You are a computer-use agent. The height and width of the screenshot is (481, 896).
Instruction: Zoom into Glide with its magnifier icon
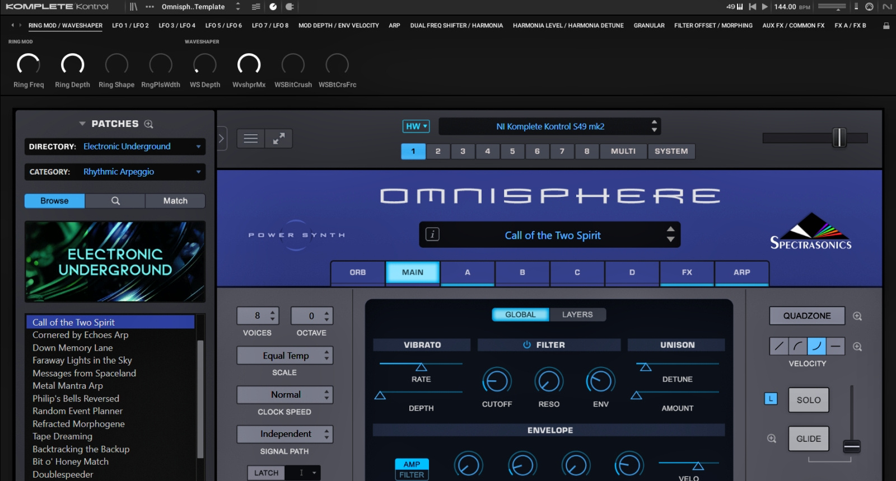[772, 438]
